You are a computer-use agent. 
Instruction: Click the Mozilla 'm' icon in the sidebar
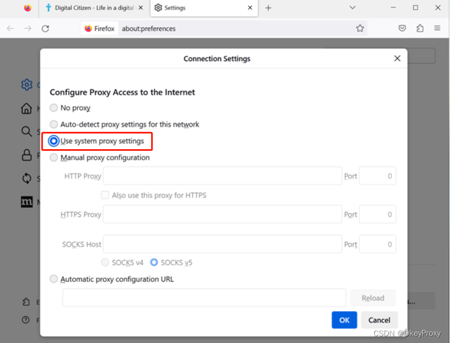coord(26,202)
